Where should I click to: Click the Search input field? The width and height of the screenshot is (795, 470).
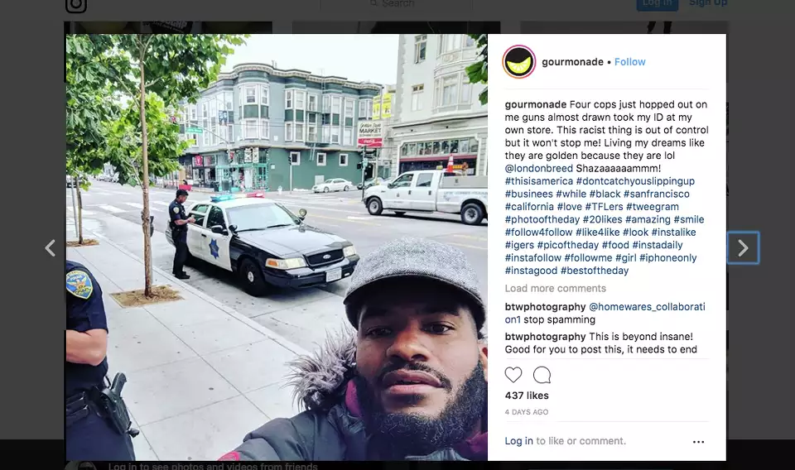[396, 4]
